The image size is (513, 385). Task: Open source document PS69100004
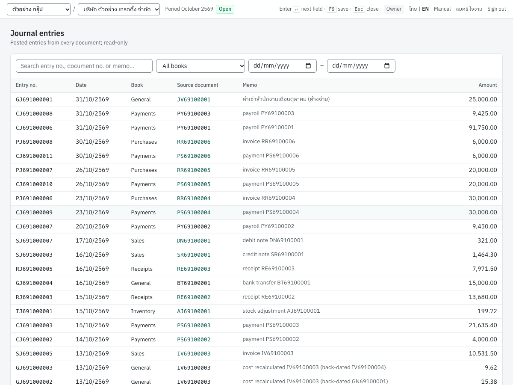pyautogui.click(x=194, y=213)
